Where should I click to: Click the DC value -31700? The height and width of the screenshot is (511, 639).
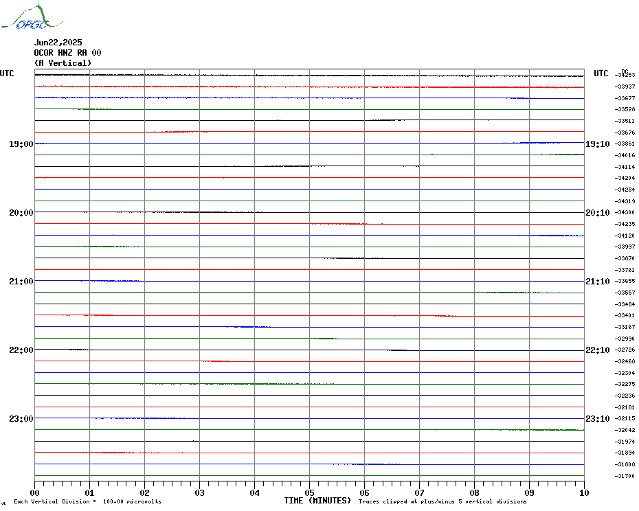[x=625, y=475]
